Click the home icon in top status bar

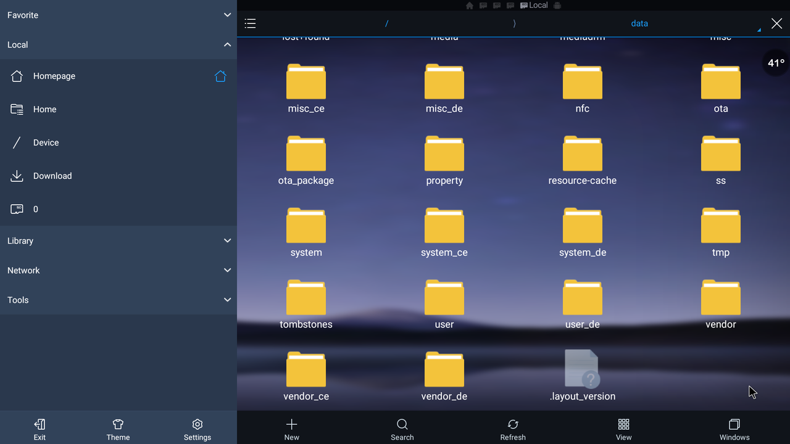(470, 6)
